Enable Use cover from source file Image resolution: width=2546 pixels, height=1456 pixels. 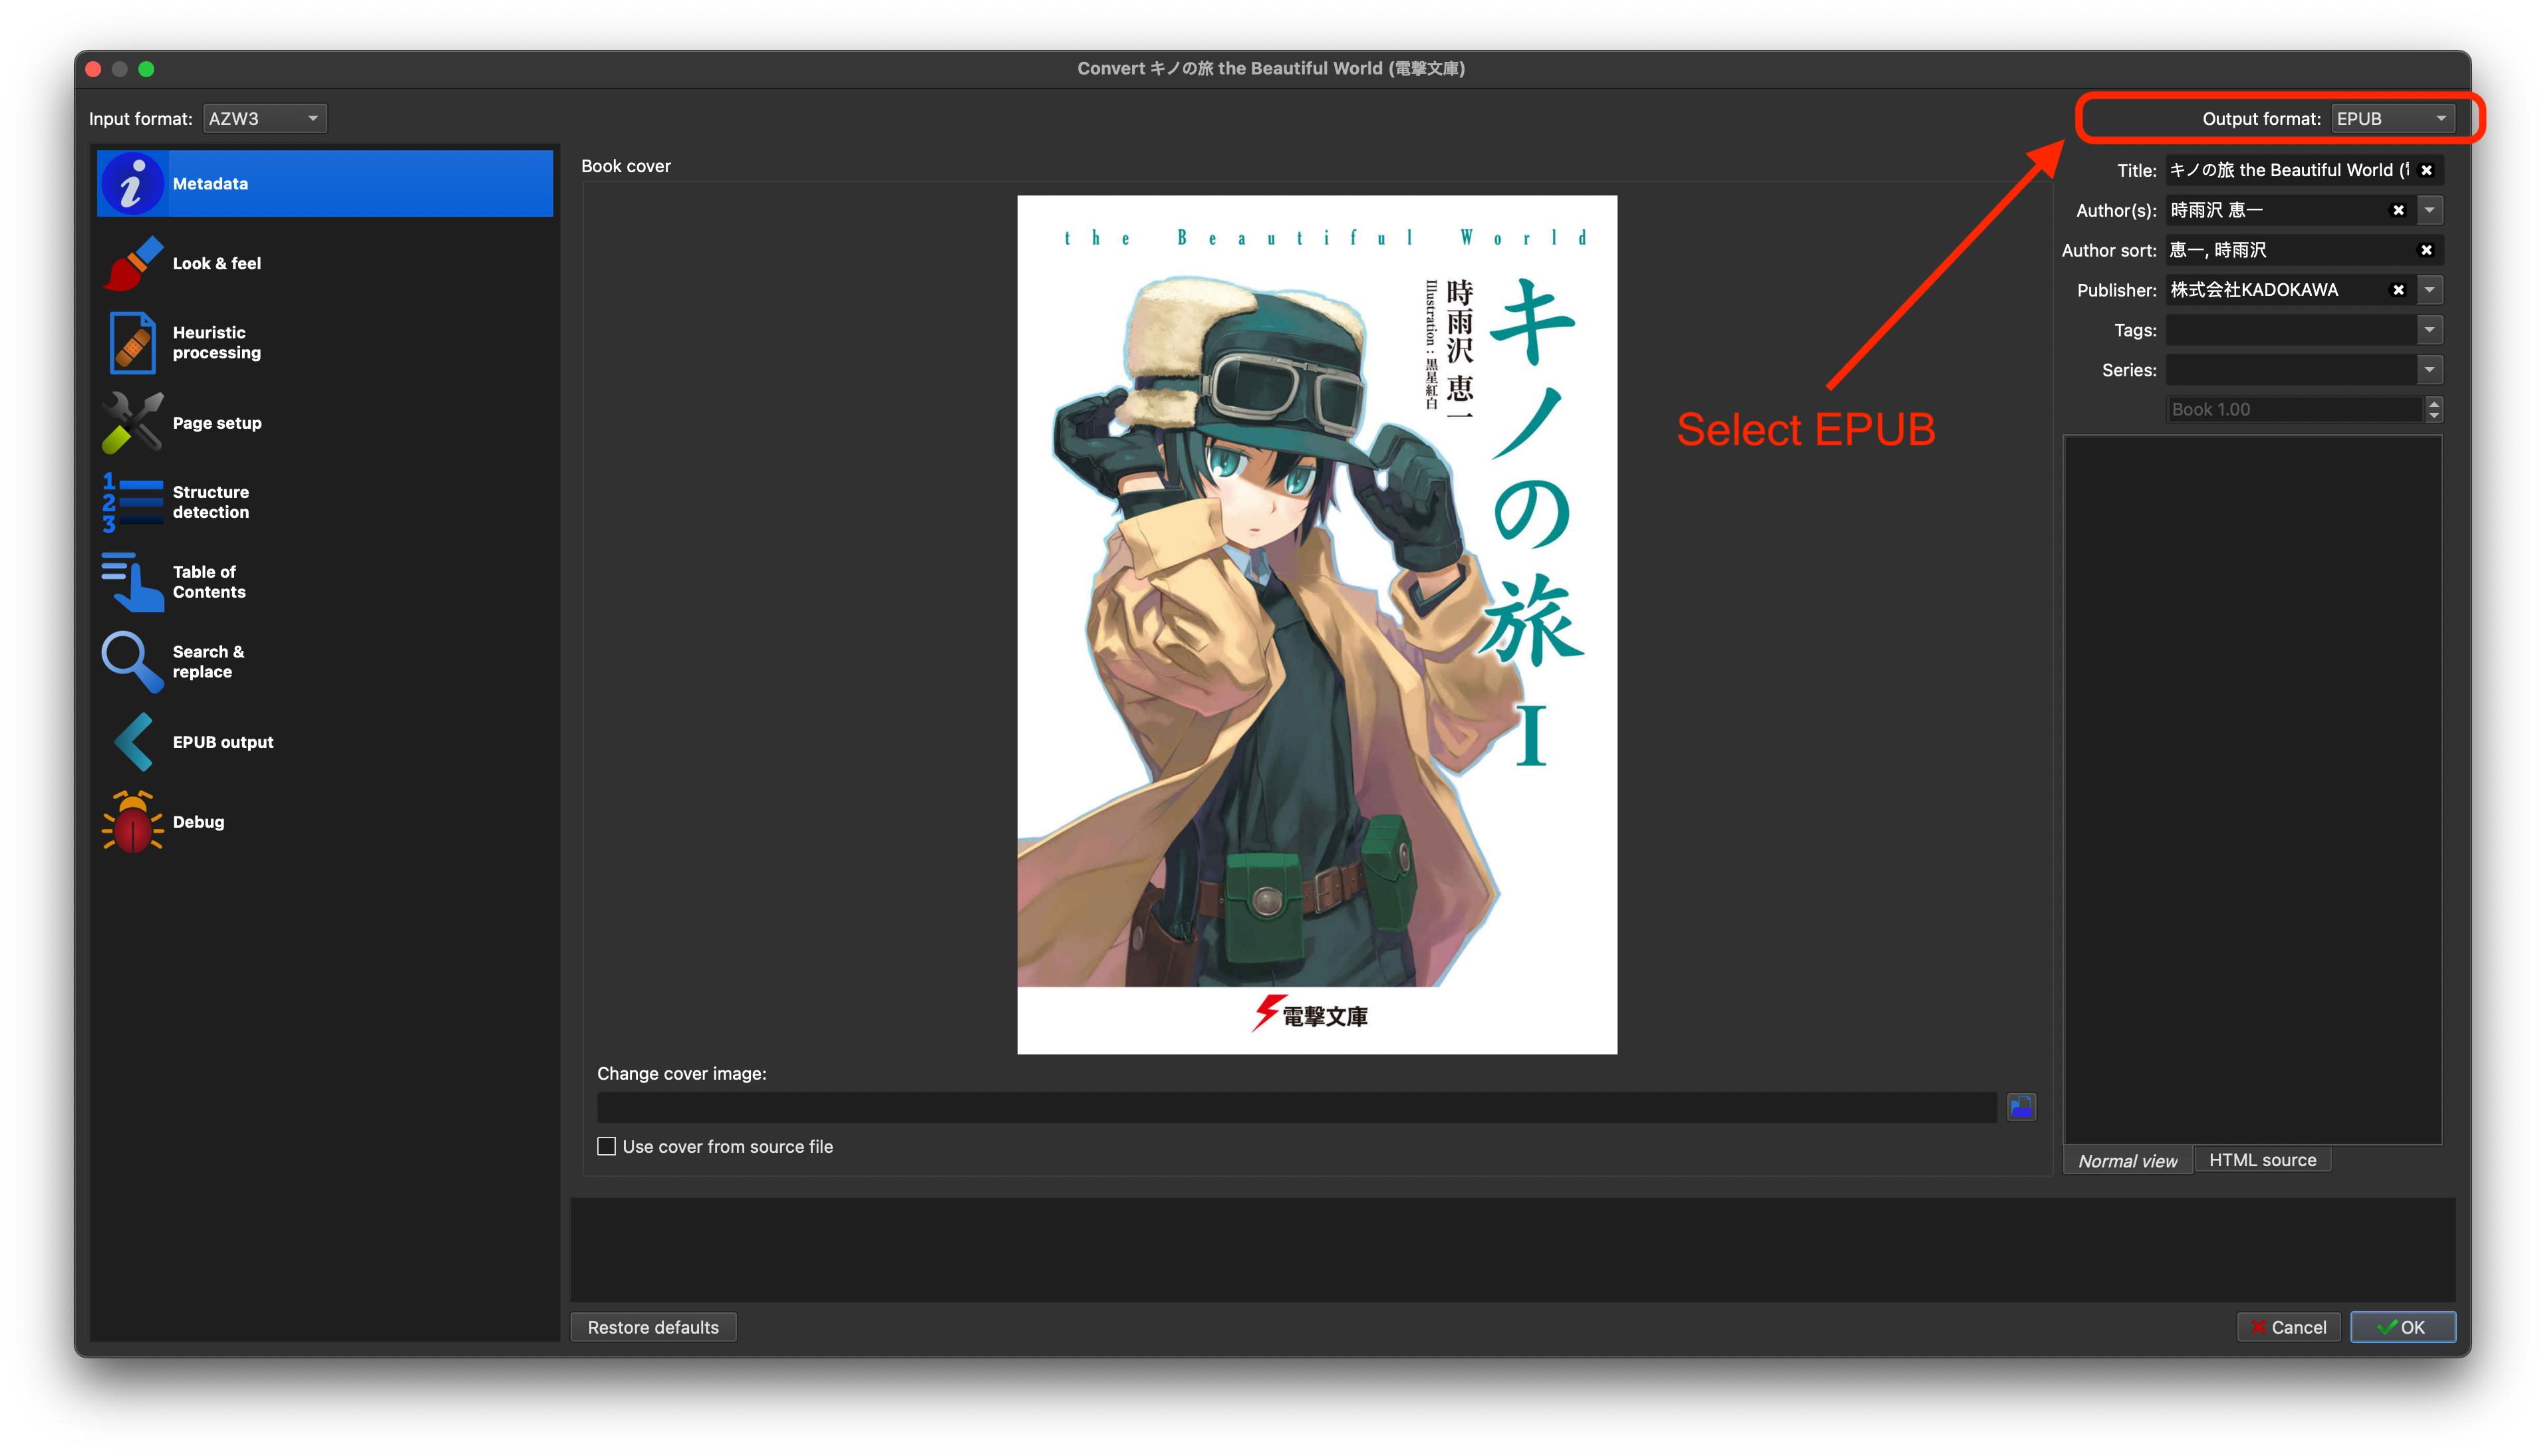pyautogui.click(x=607, y=1146)
